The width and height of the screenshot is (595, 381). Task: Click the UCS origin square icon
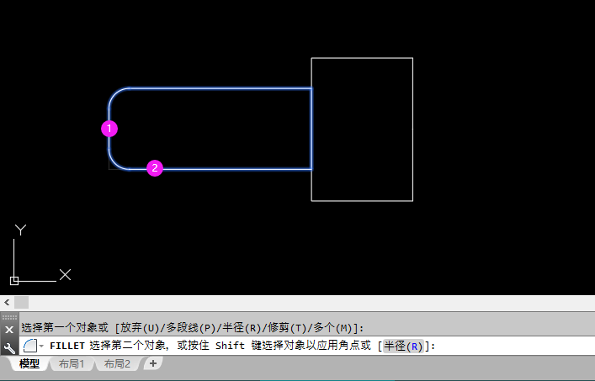pyautogui.click(x=14, y=281)
